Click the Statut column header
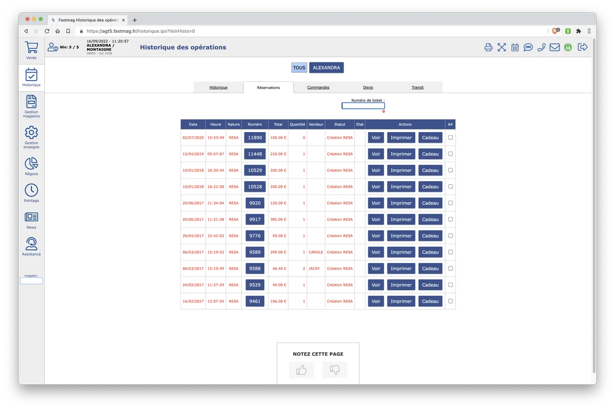615x409 pixels. (x=340, y=124)
